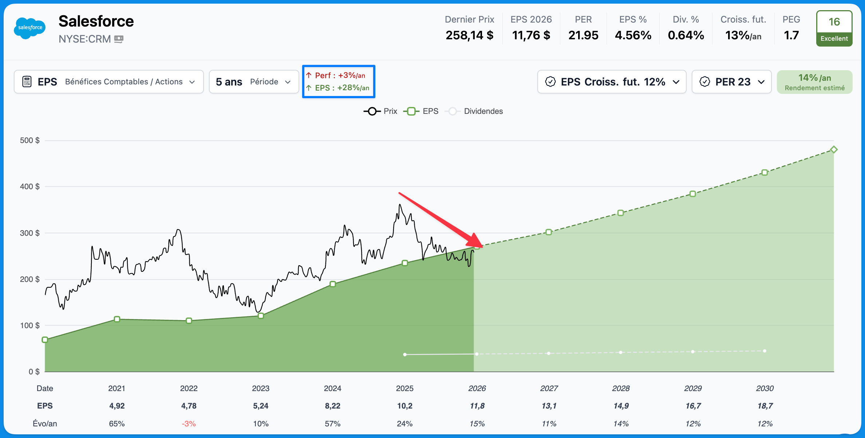Click the 2026 EPS data point
This screenshot has width=865, height=438.
(x=477, y=247)
